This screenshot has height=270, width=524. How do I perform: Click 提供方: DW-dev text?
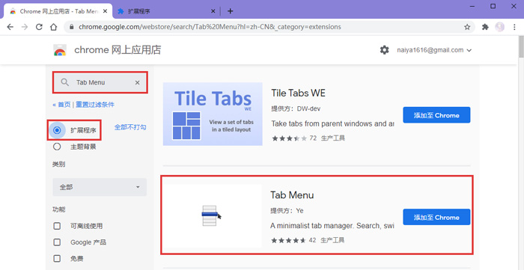click(x=296, y=108)
